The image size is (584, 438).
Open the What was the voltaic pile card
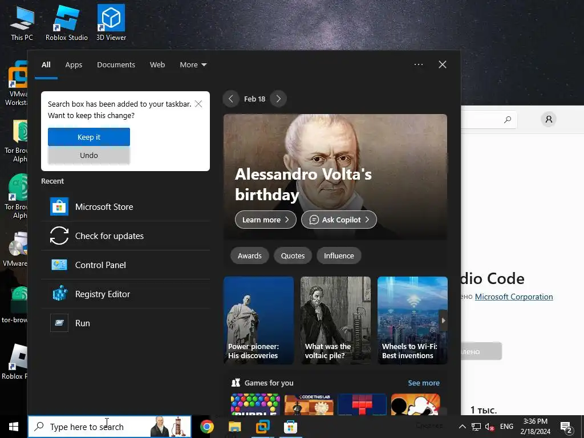[x=335, y=321]
